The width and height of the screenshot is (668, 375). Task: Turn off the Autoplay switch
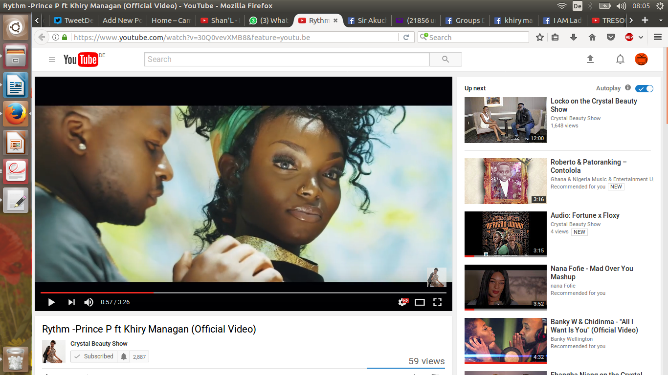click(644, 88)
